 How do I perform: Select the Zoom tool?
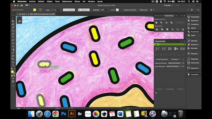click(13, 66)
